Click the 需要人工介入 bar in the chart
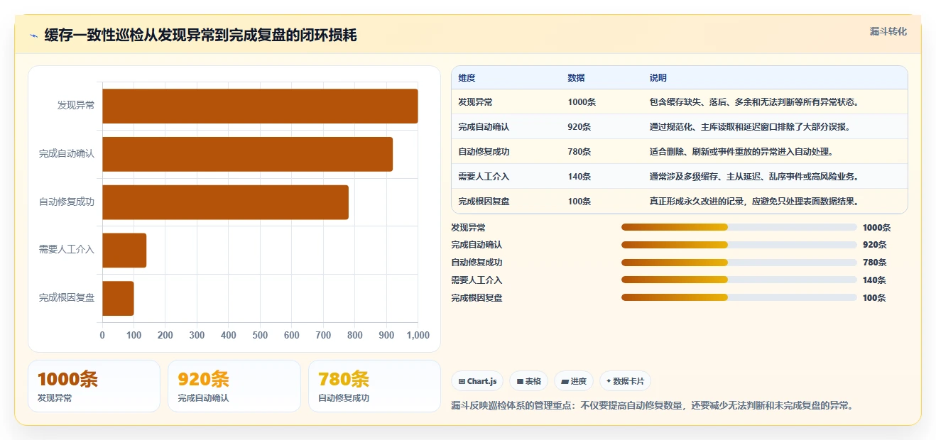The width and height of the screenshot is (936, 440). (x=124, y=251)
